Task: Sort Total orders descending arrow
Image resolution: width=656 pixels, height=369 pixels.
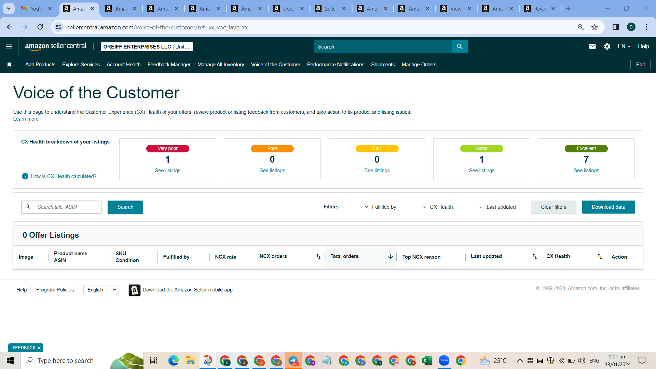Action: [x=390, y=257]
